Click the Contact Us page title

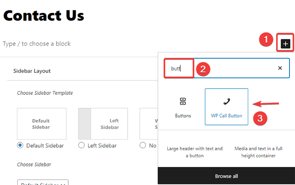pos(44,15)
